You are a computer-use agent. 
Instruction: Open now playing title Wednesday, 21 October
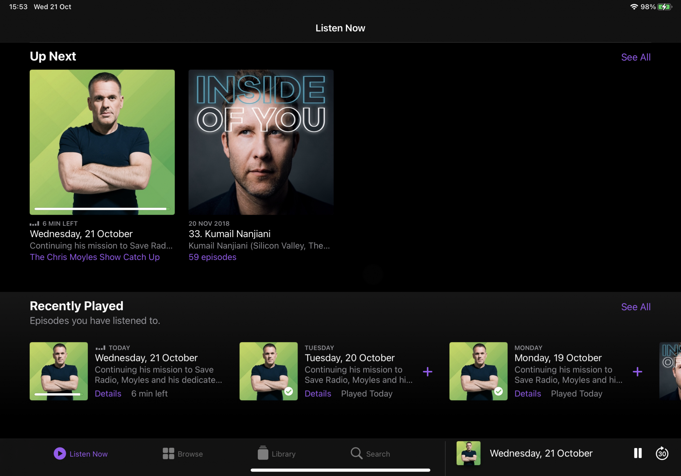541,453
